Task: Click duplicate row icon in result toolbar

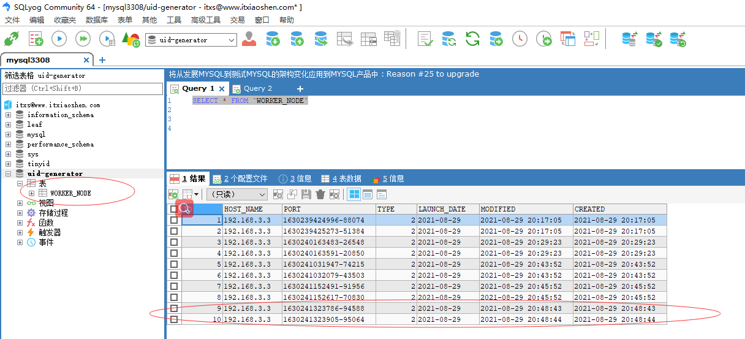Action: click(292, 194)
